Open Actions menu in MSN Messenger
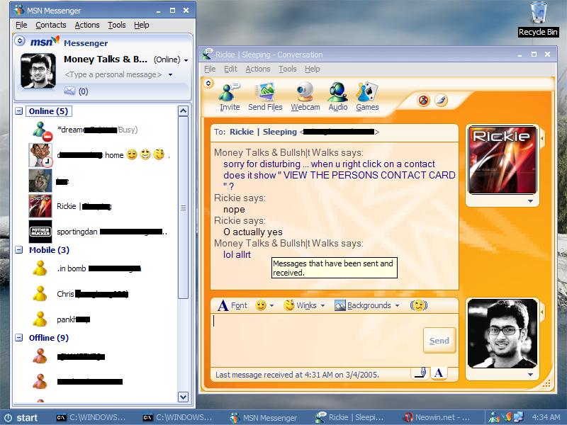This screenshot has width=567, height=425. 86,25
